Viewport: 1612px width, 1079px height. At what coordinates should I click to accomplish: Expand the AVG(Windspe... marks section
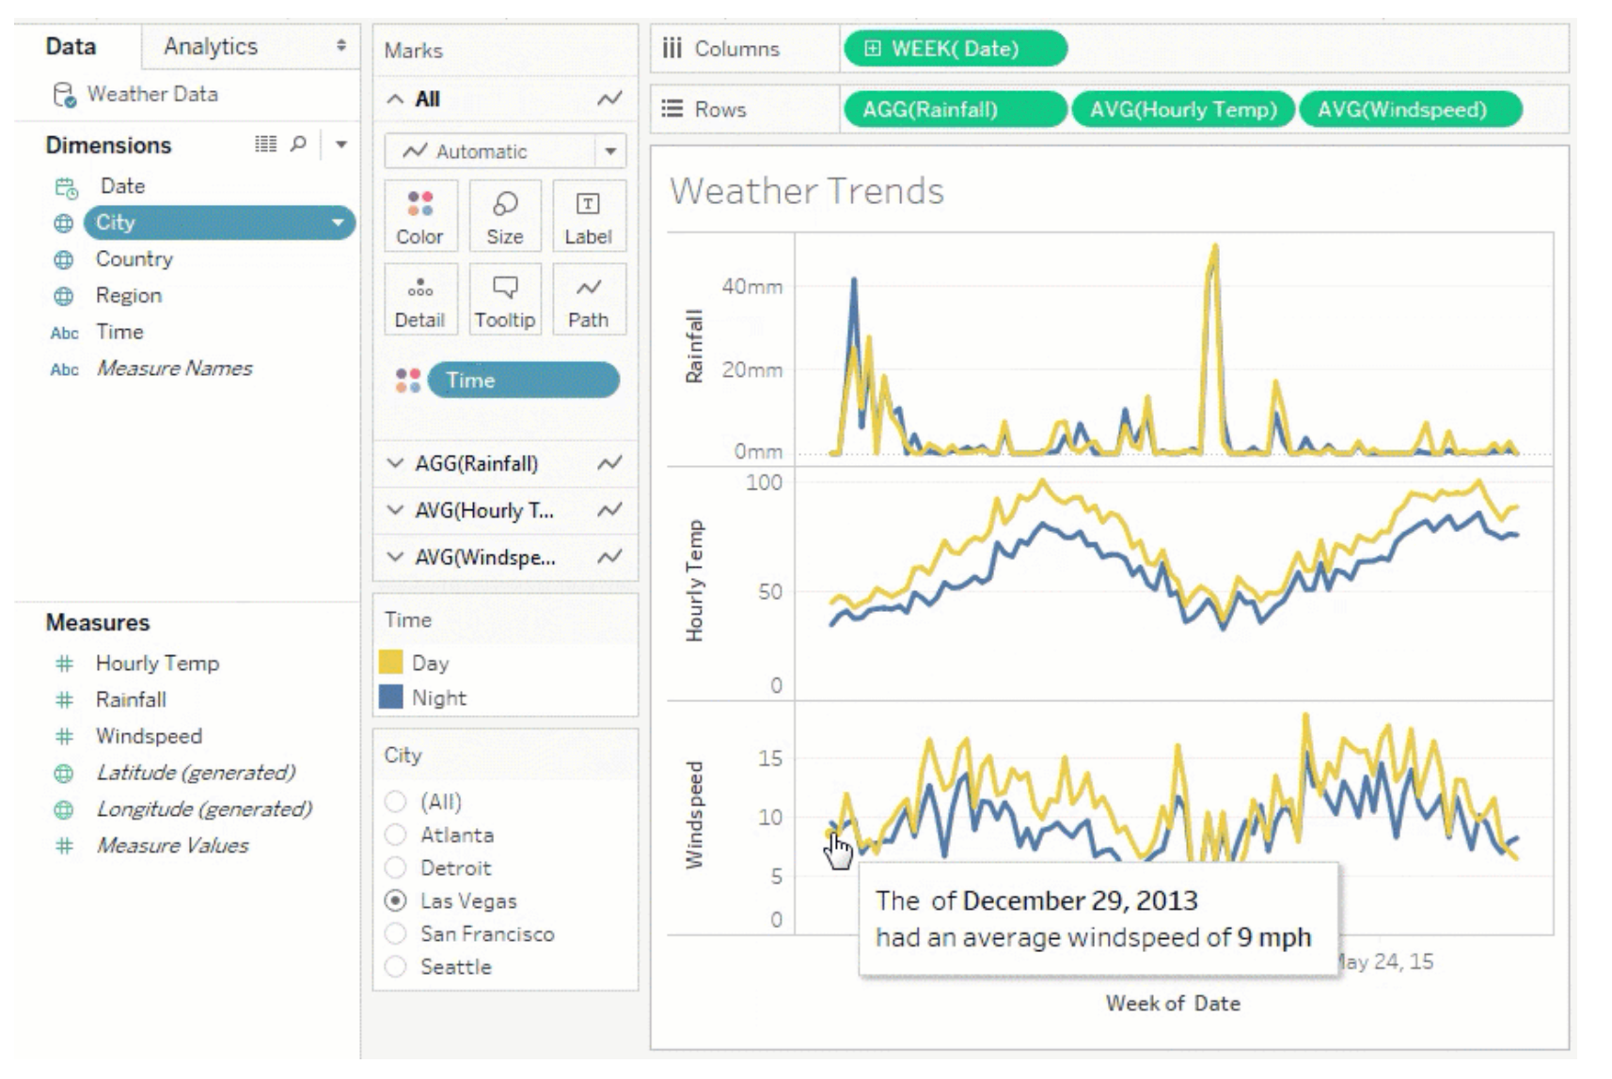click(x=396, y=557)
